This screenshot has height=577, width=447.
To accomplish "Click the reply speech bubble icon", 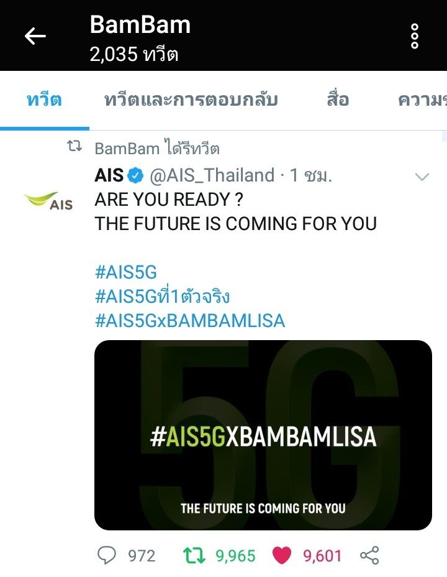I will coord(107,555).
